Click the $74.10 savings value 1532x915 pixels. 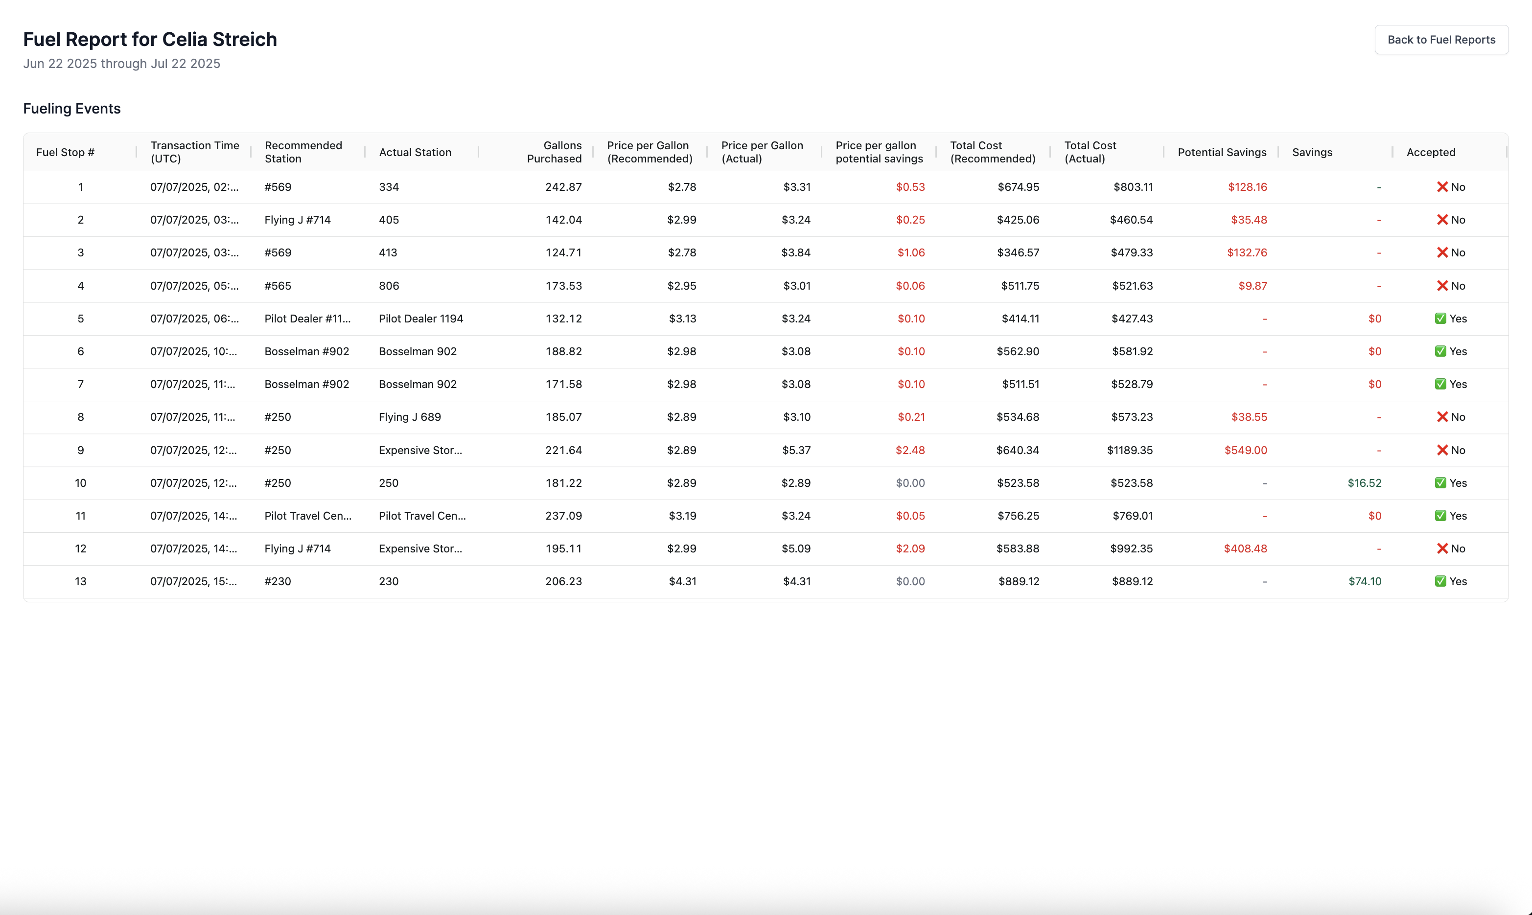(x=1365, y=581)
